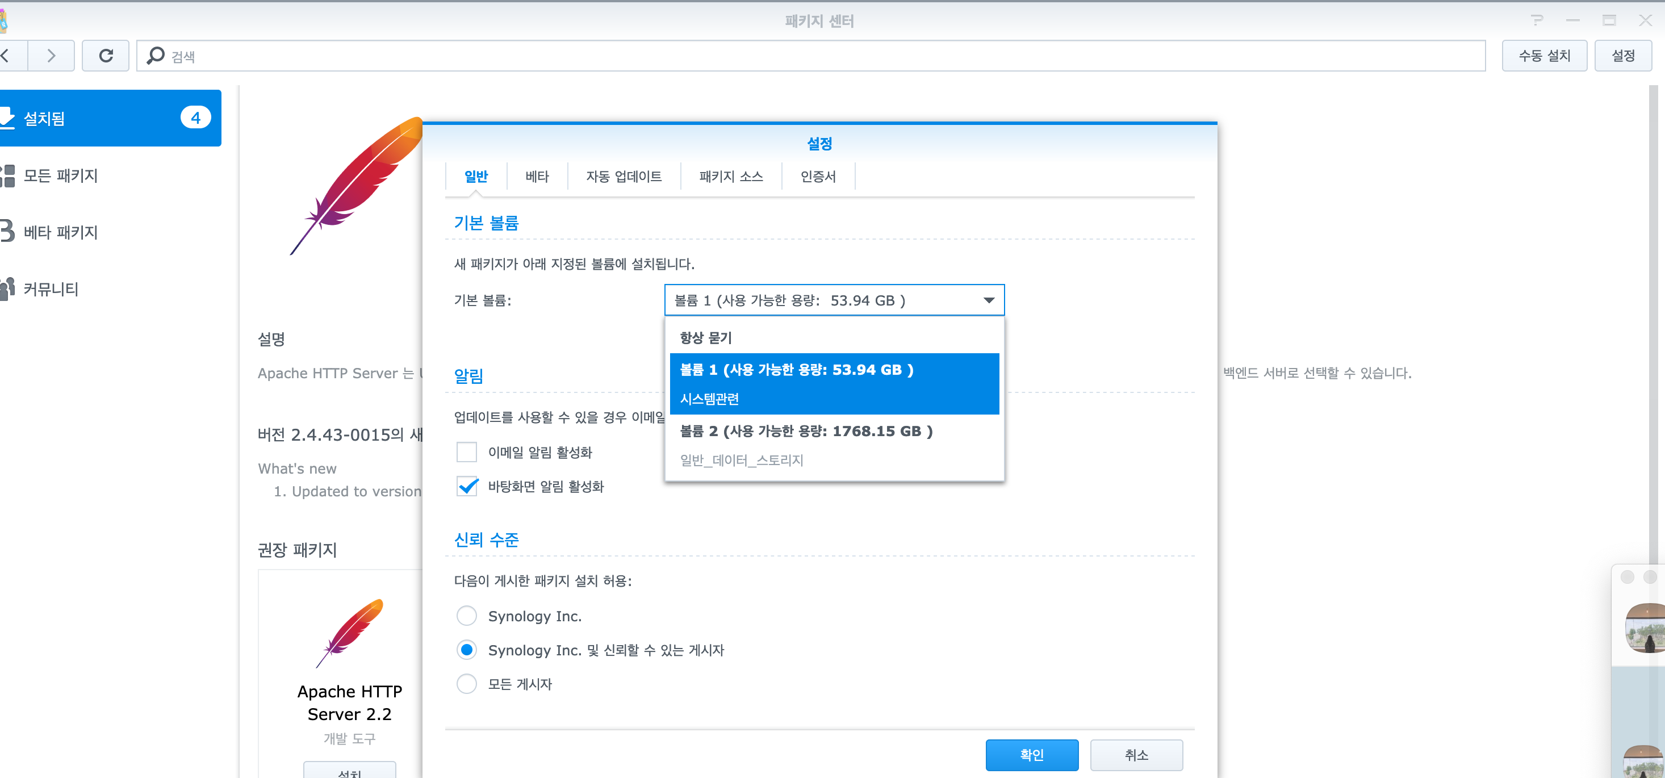This screenshot has width=1665, height=778.
Task: Click the refresh icon in toolbar
Action: [106, 56]
